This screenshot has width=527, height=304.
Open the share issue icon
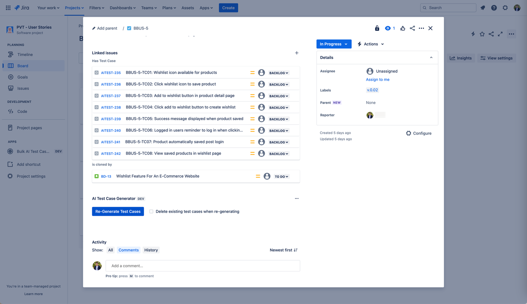point(412,28)
